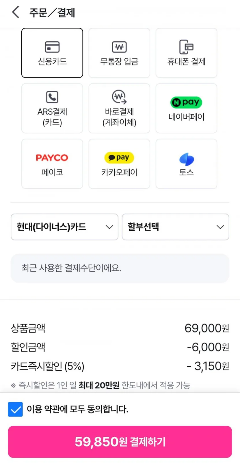Image resolution: width=240 pixels, height=463 pixels.
Task: Pick the Toss blue logo
Action: pyautogui.click(x=187, y=159)
